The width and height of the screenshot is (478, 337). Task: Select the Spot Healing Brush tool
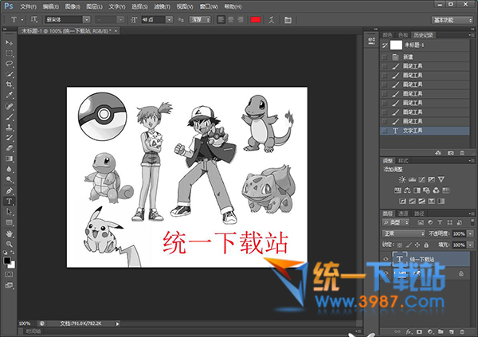[x=9, y=107]
